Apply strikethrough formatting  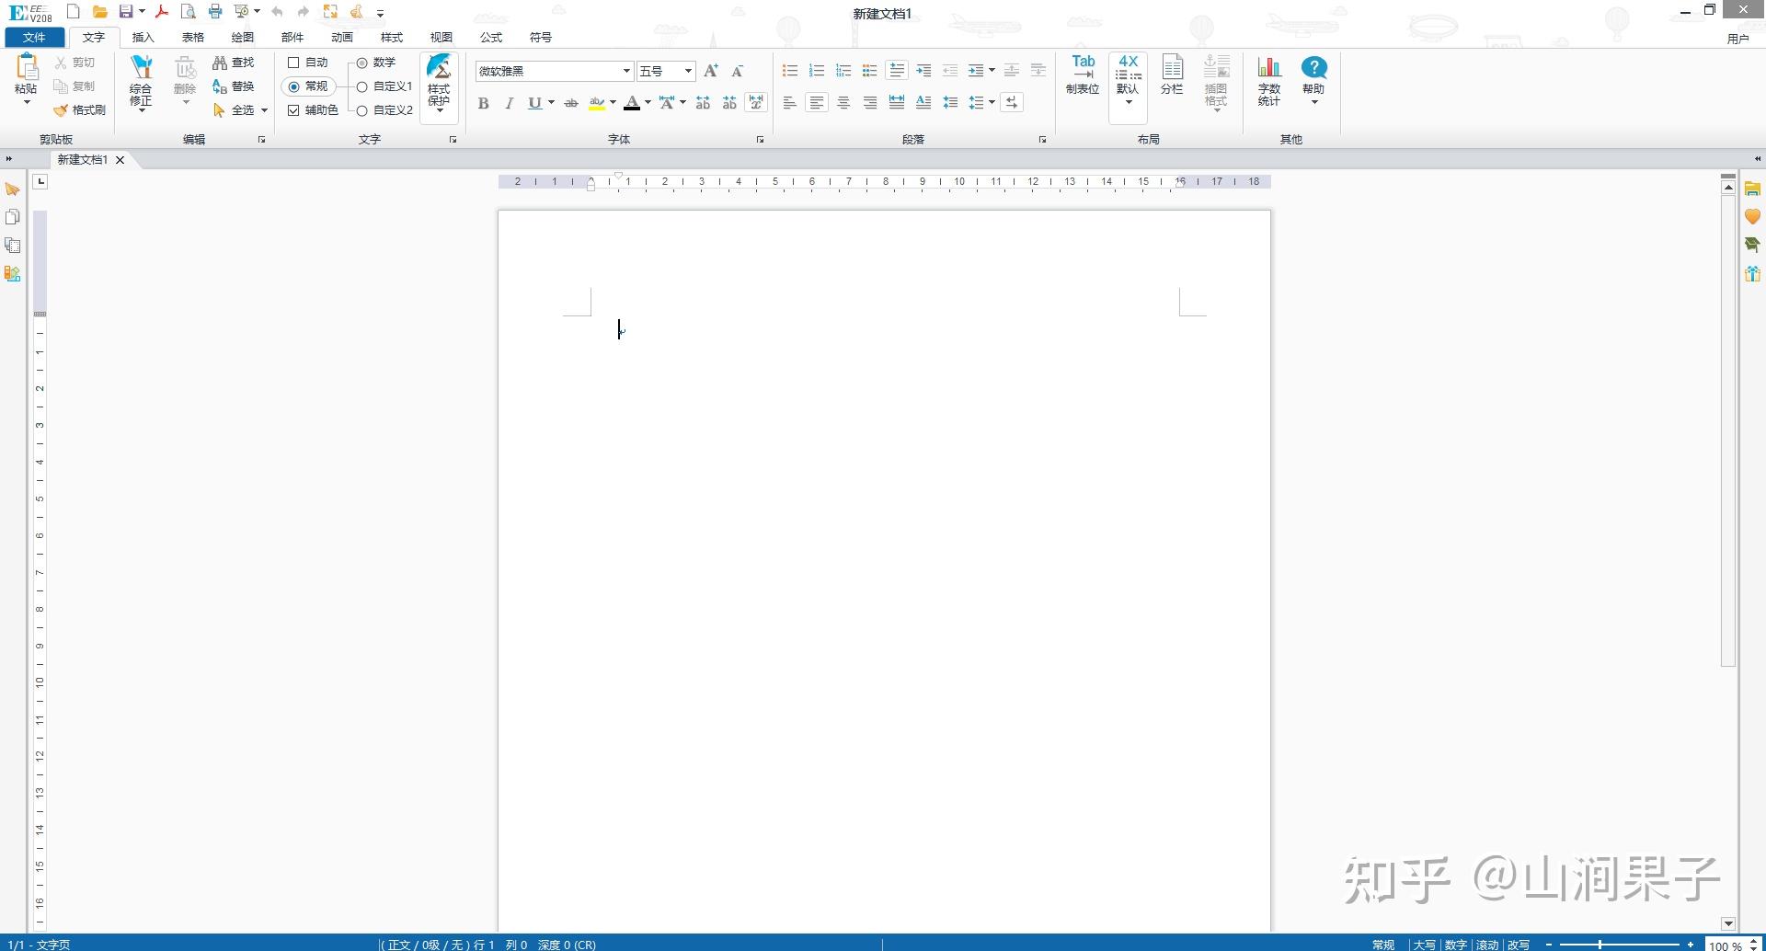(571, 103)
